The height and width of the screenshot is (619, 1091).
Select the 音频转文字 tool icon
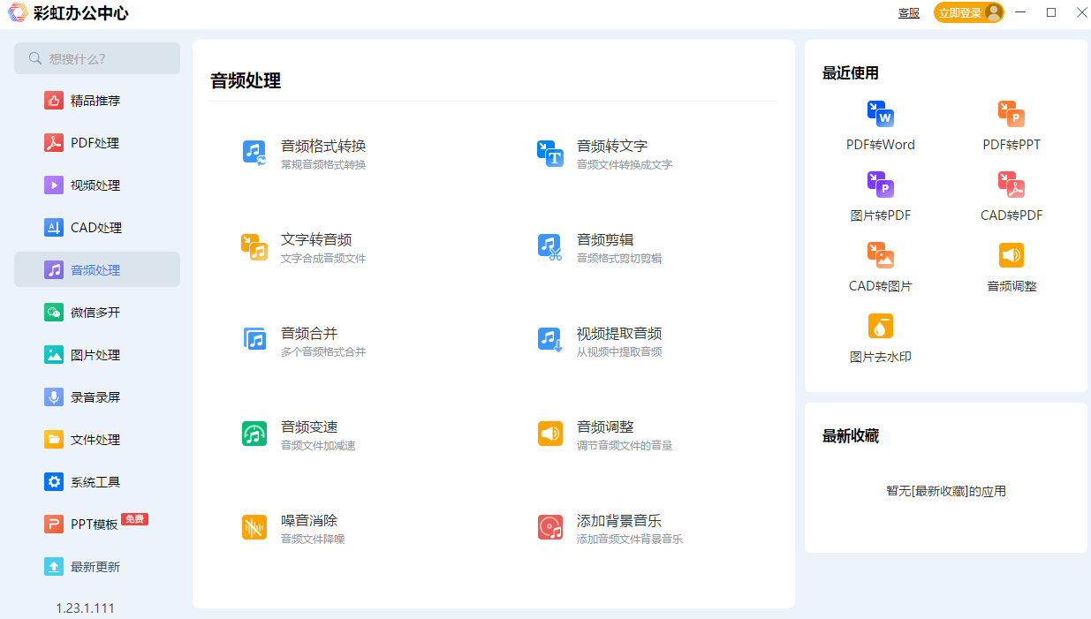[x=551, y=153]
